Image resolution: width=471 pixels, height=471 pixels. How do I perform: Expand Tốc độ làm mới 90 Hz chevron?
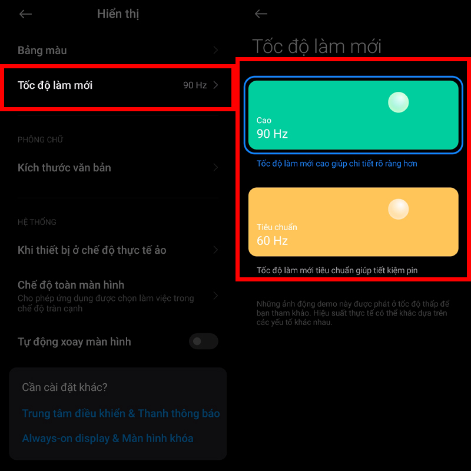pos(215,85)
